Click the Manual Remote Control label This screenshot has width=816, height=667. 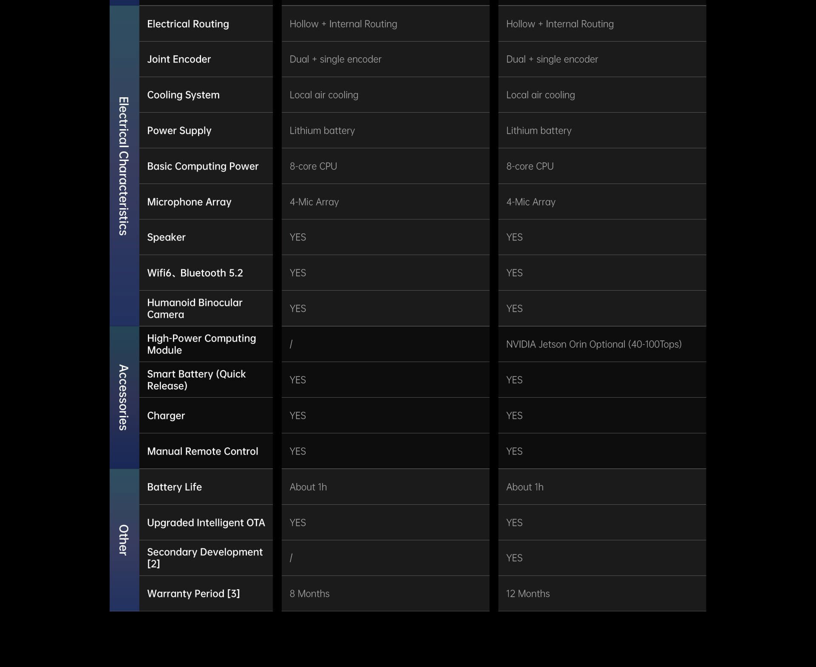pos(202,451)
